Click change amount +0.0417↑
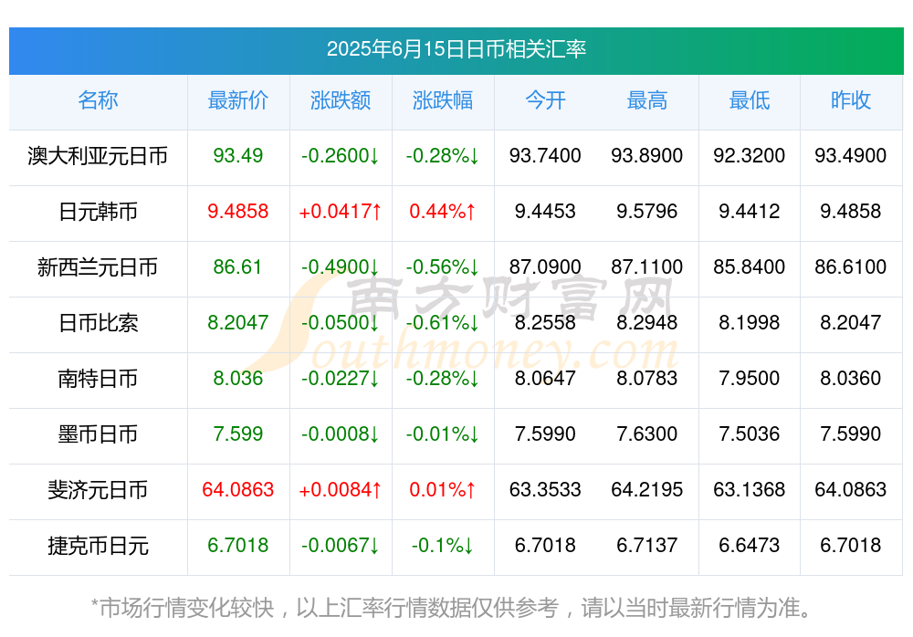Image resolution: width=913 pixels, height=637 pixels. click(x=341, y=211)
